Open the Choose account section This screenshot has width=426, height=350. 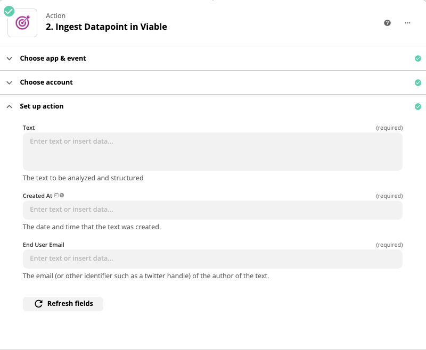pos(213,82)
